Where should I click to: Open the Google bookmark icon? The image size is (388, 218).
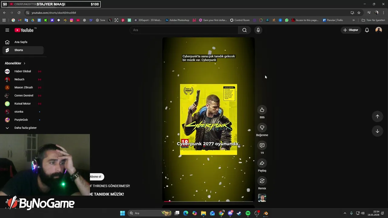coord(13,20)
